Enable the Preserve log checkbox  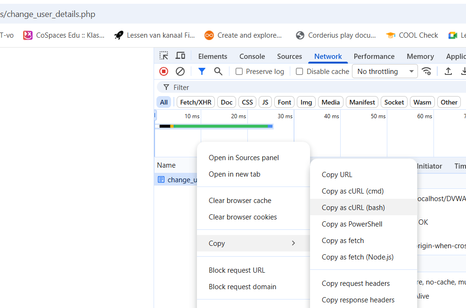click(x=239, y=72)
